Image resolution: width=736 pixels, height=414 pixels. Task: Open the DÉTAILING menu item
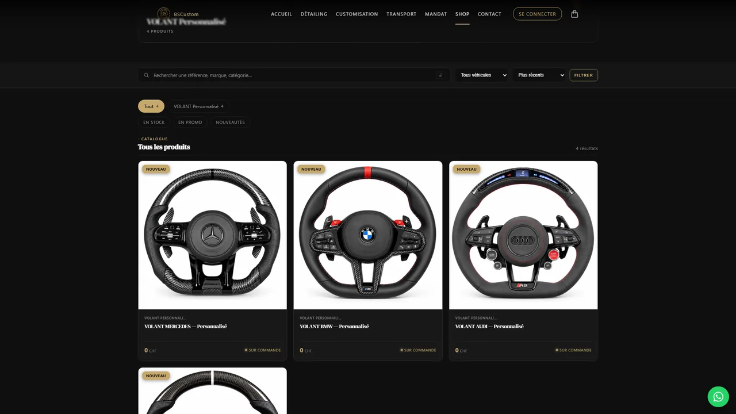pyautogui.click(x=314, y=14)
